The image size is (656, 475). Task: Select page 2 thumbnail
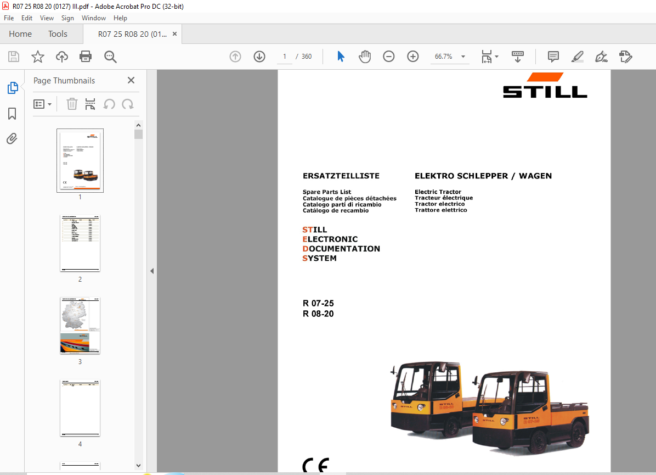coord(80,243)
